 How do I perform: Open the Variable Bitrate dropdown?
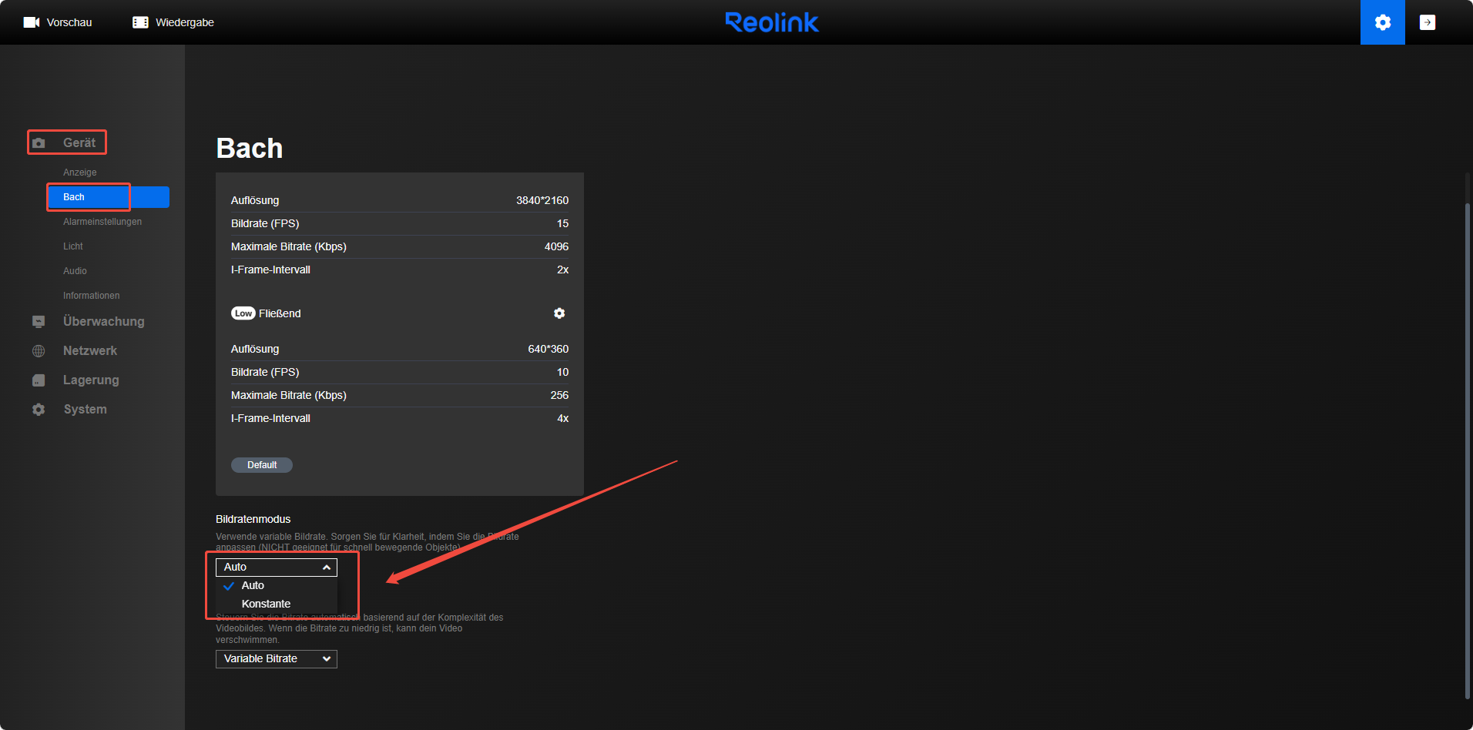pyautogui.click(x=277, y=658)
